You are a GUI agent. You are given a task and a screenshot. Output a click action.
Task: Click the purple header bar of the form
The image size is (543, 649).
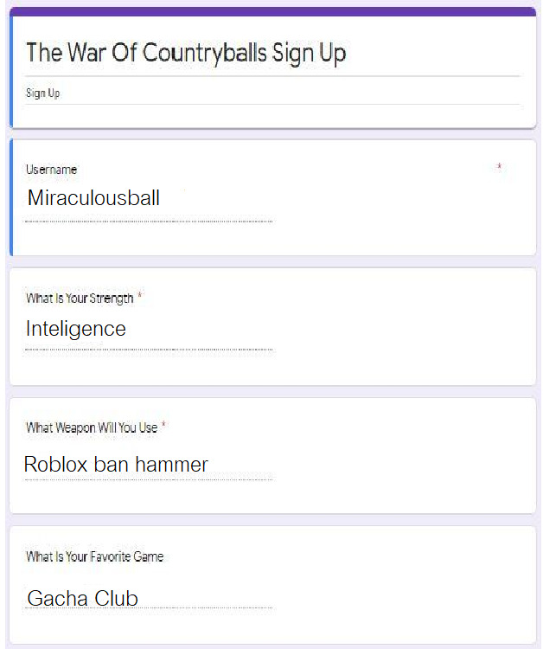[x=273, y=11]
